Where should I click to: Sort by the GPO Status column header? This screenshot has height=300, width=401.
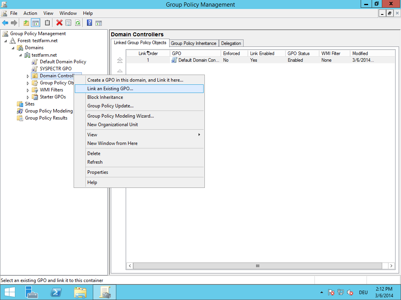tap(302, 53)
